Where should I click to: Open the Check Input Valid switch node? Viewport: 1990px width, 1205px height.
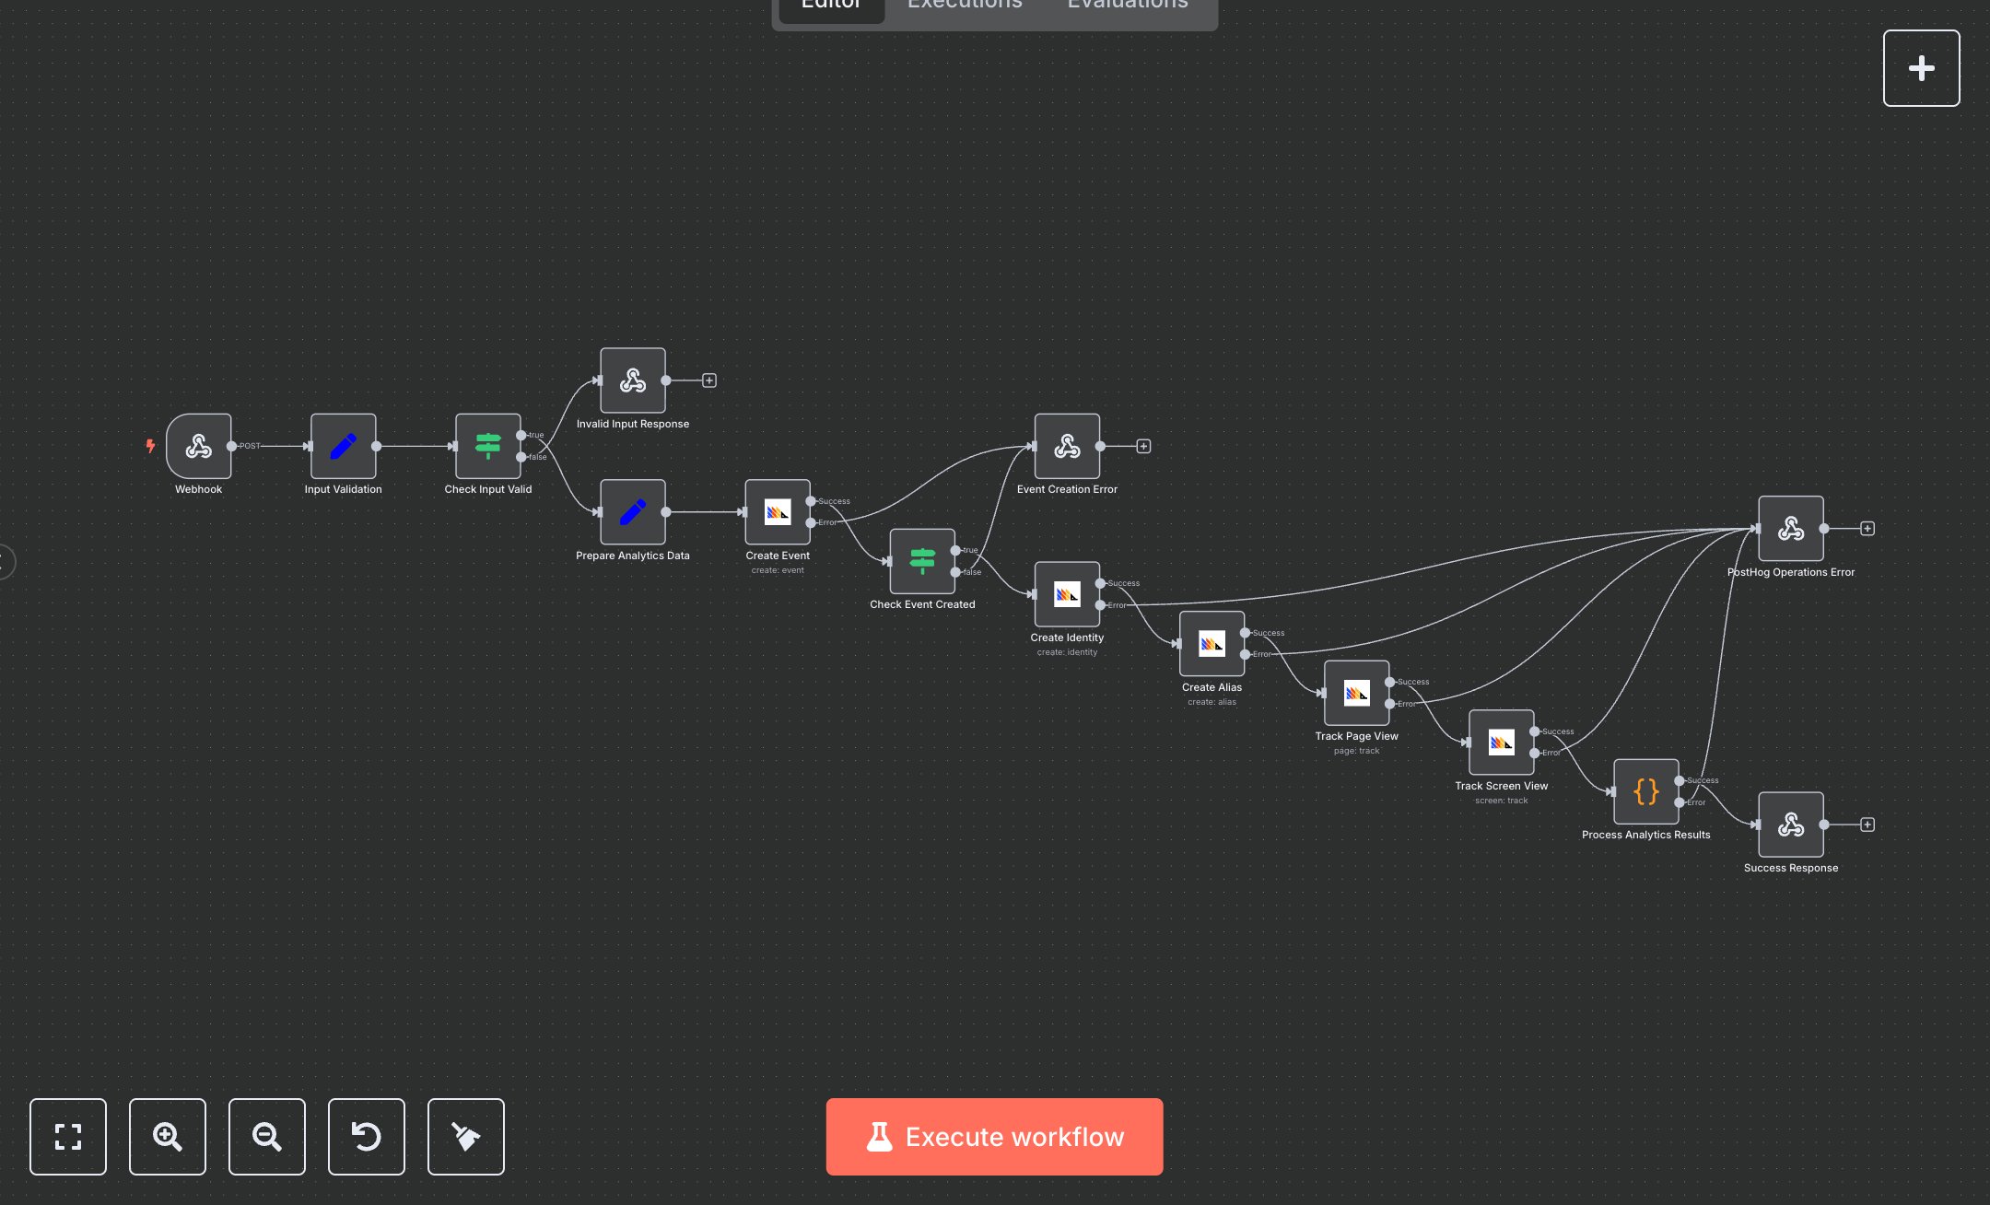pos(488,447)
